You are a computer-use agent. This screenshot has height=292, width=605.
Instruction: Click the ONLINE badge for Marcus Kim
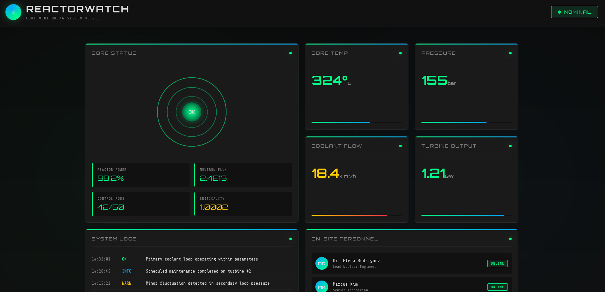coord(498,287)
